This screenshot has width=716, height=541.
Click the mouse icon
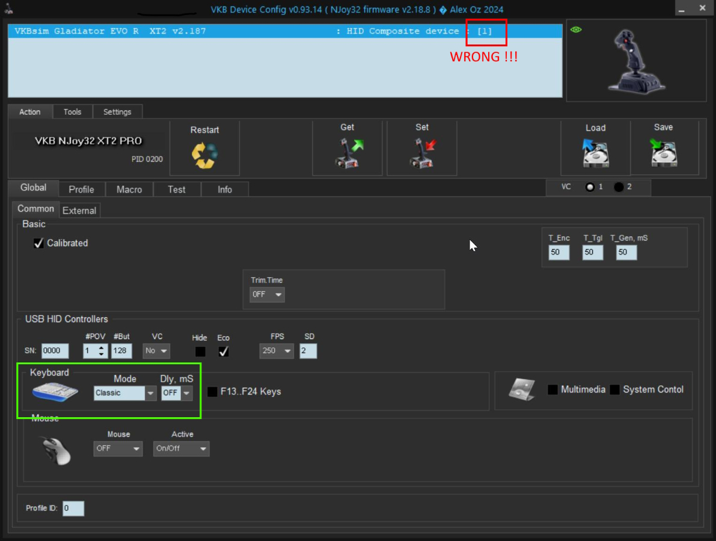pyautogui.click(x=56, y=451)
